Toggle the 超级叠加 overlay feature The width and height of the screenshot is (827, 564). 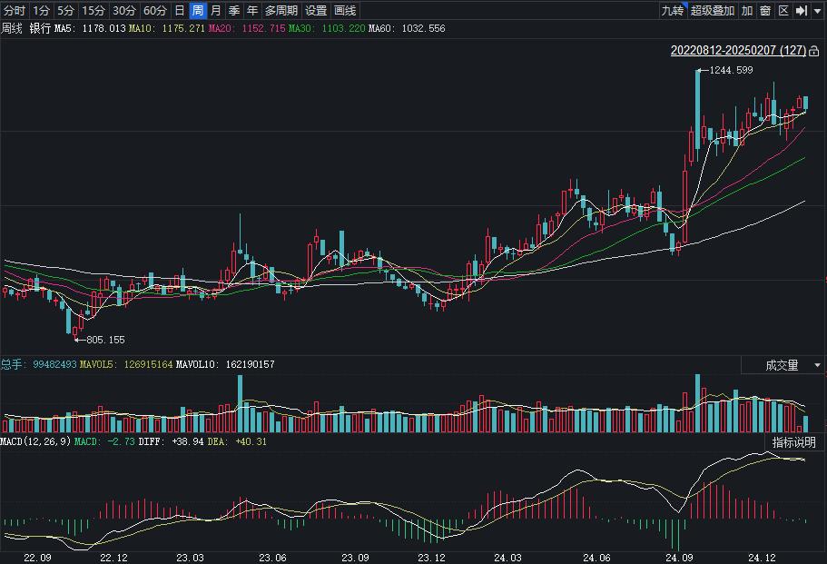pos(713,11)
